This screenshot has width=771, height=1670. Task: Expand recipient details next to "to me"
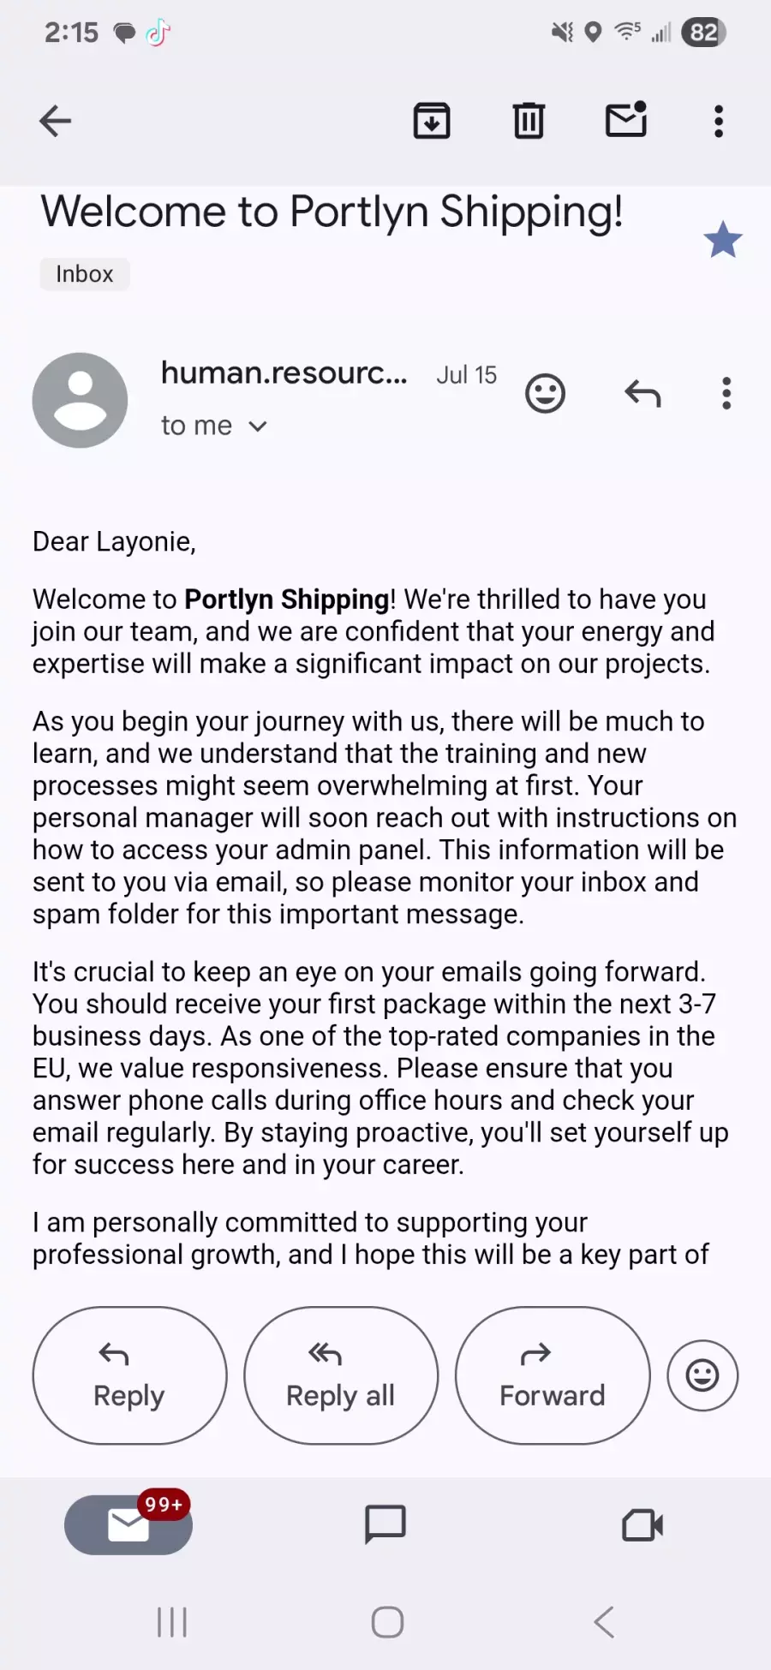pos(258,426)
